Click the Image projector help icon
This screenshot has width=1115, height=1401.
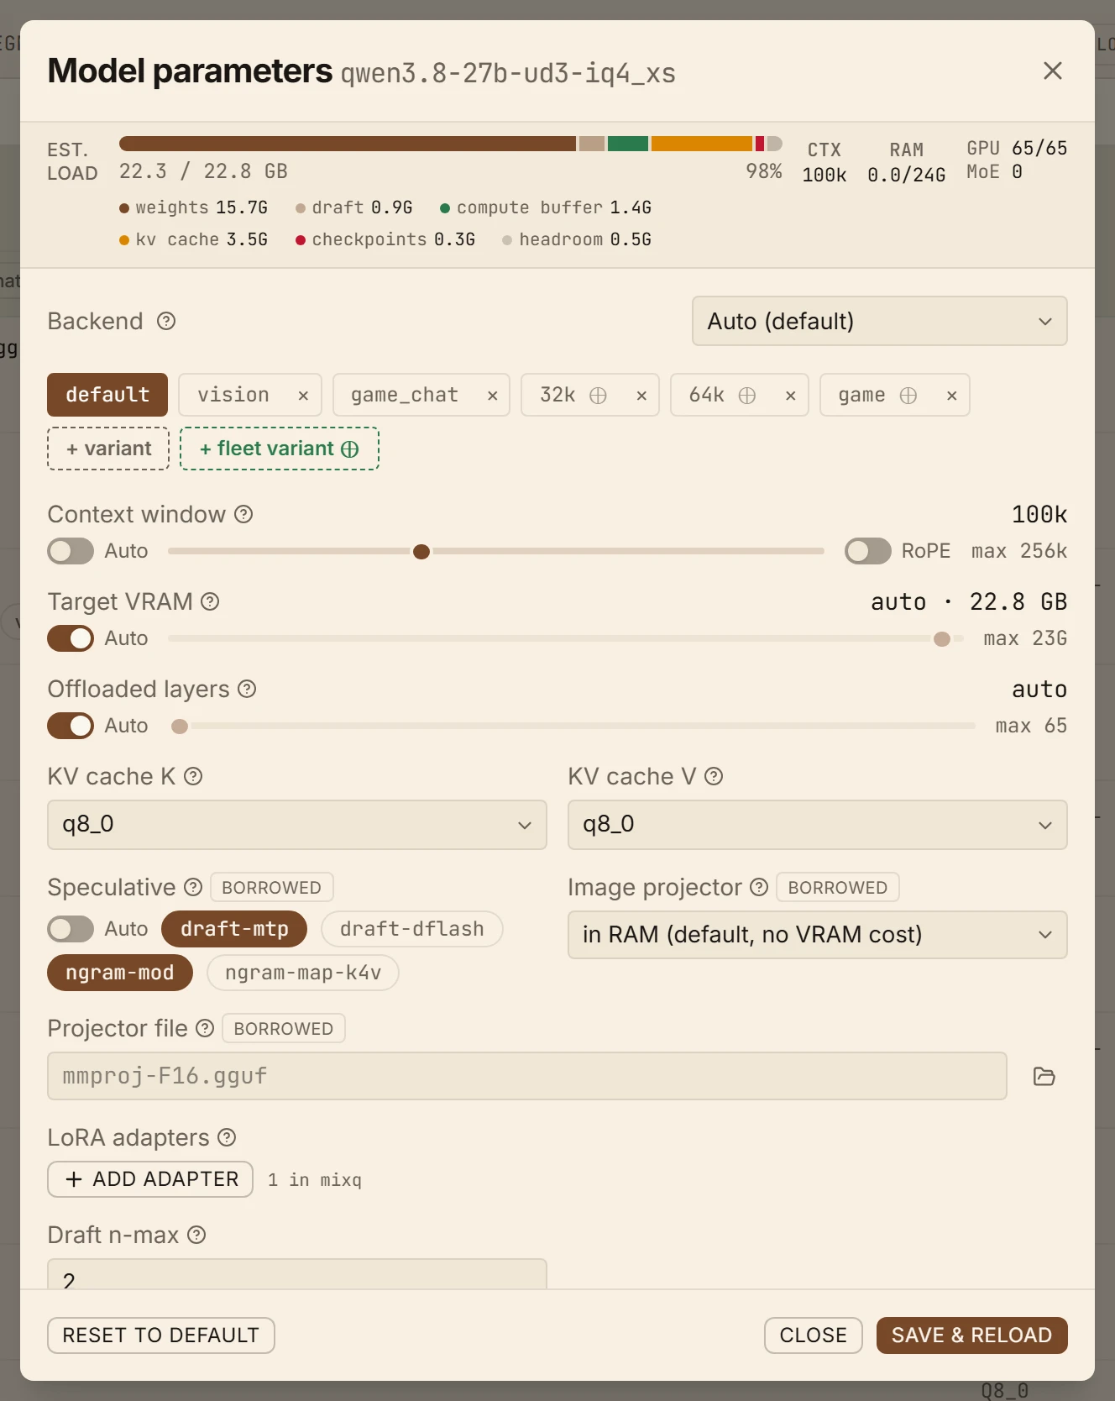[x=759, y=887]
